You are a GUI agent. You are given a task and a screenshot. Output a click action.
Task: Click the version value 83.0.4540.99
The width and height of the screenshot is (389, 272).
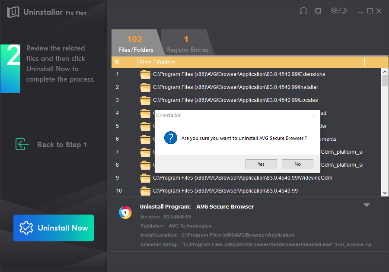click(177, 217)
